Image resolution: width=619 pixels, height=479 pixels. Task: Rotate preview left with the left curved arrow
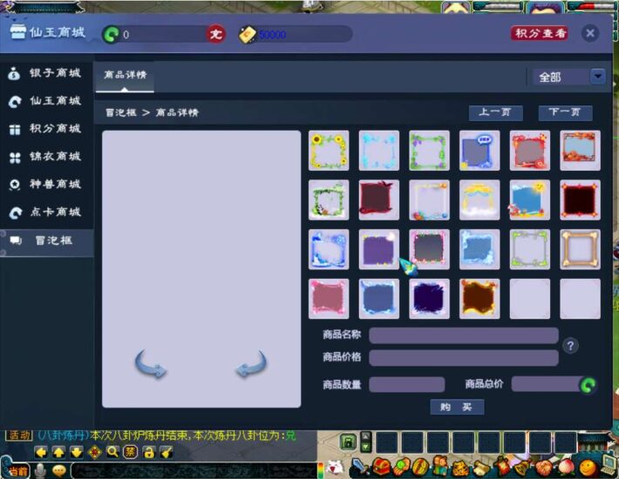[x=150, y=364]
